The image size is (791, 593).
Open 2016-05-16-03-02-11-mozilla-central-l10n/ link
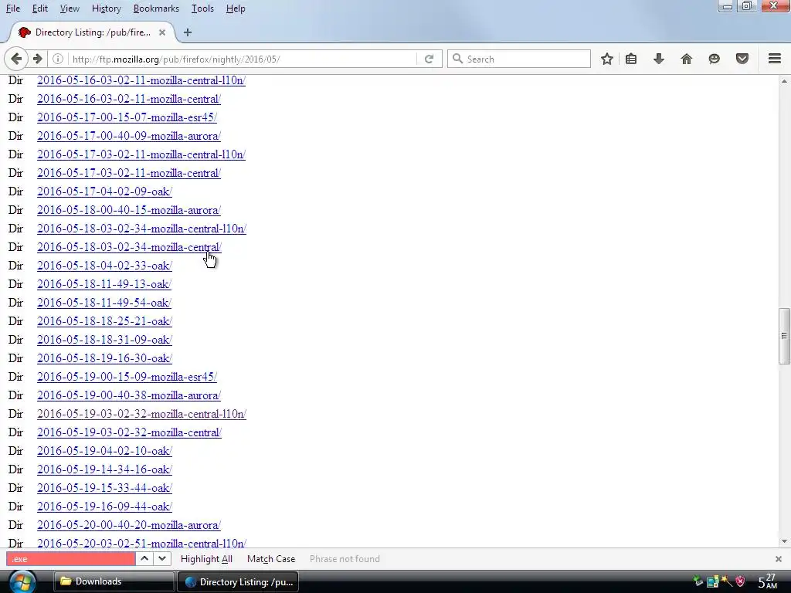coord(141,80)
